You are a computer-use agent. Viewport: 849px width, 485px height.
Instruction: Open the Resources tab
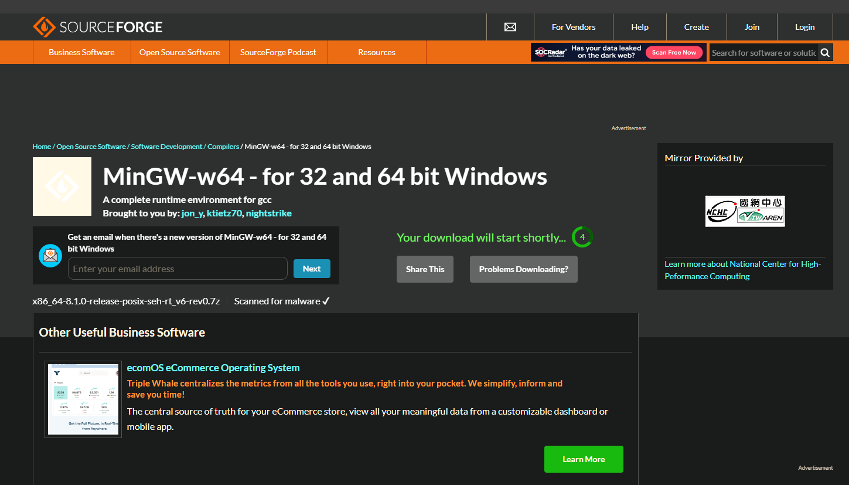377,52
